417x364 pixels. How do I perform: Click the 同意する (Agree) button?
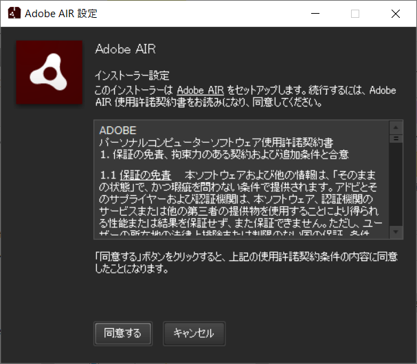coord(123,333)
